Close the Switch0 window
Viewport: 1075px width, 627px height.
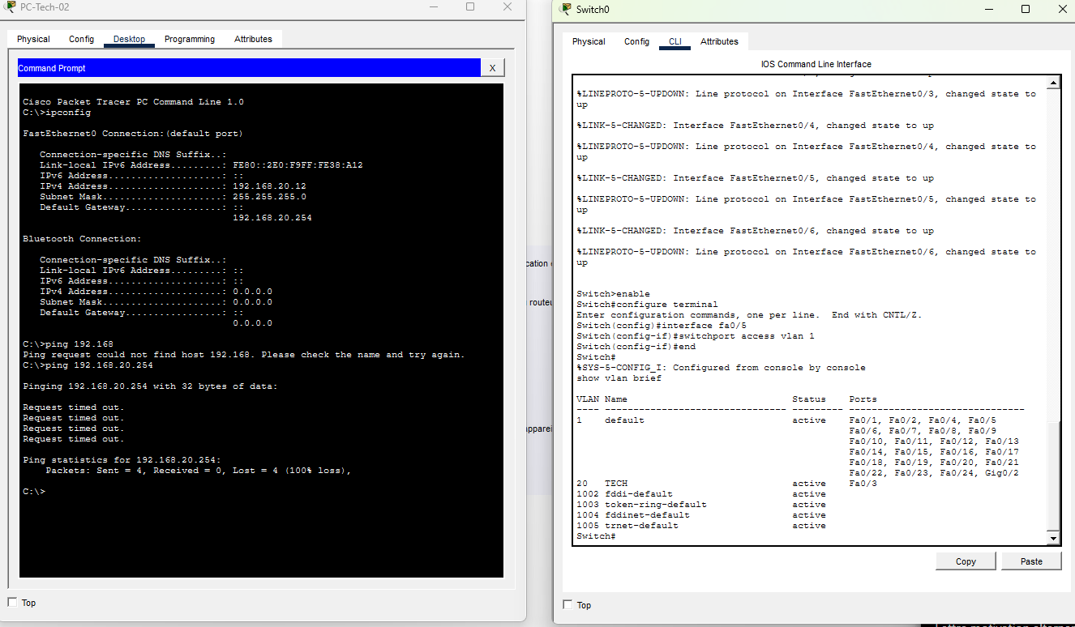(1062, 9)
